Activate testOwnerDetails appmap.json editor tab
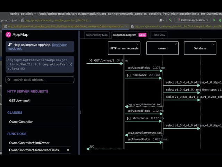222x167 pixels. pos(66,26)
